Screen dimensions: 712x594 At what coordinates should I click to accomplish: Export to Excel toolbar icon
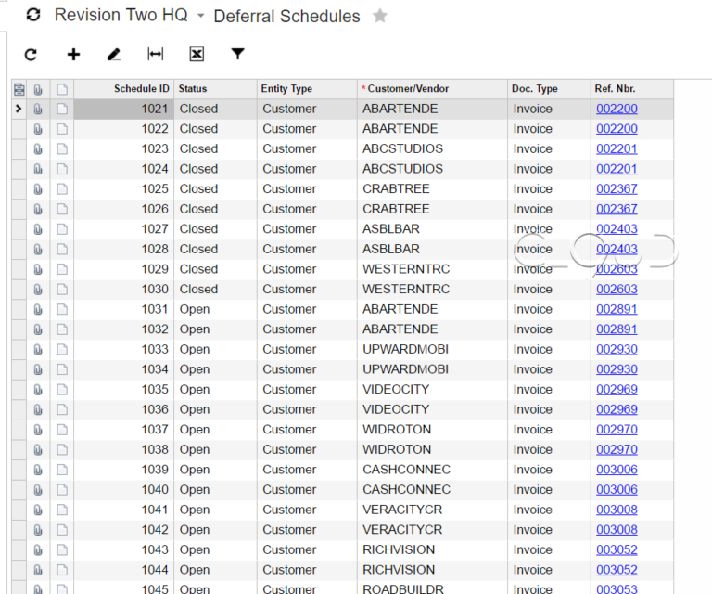click(x=197, y=54)
